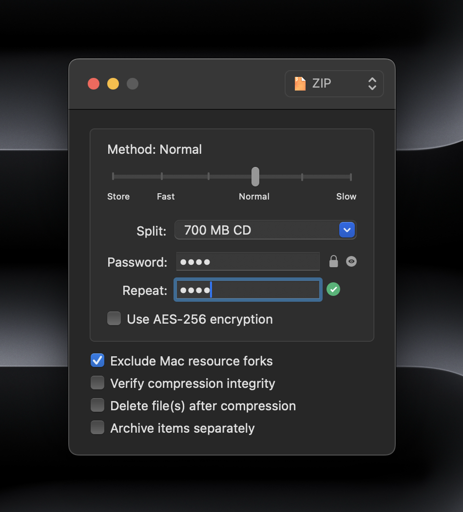Open the ZIP format selector chevrons
Screen dimensions: 463x512
372,84
